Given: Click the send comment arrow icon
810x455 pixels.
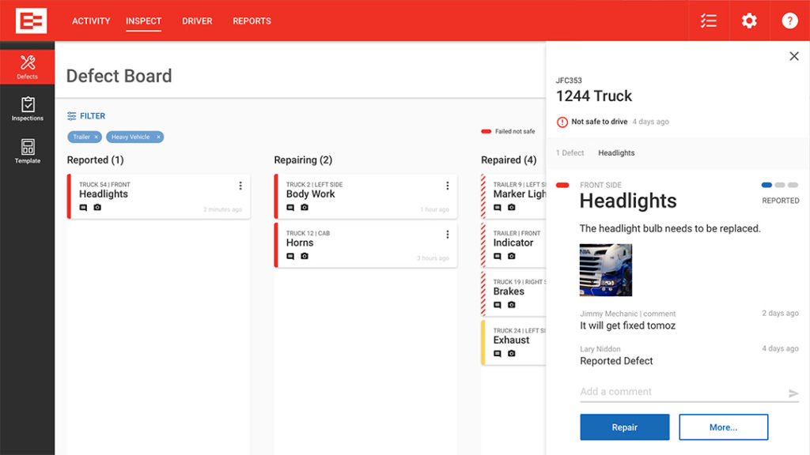Looking at the screenshot, I should tap(793, 393).
